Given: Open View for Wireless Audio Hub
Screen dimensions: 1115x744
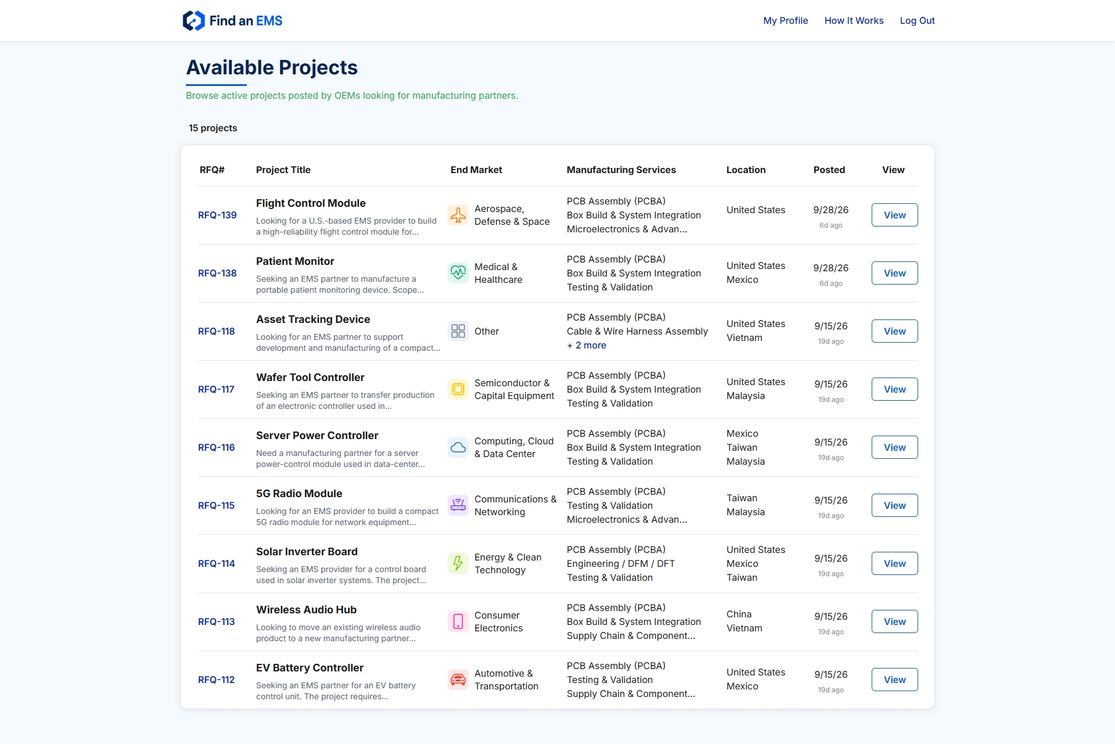Looking at the screenshot, I should coord(894,621).
